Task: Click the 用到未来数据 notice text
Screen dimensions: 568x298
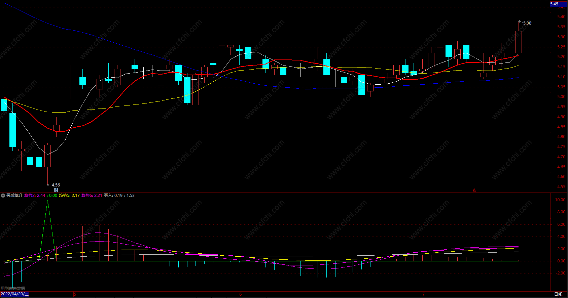Action: click(13, 288)
